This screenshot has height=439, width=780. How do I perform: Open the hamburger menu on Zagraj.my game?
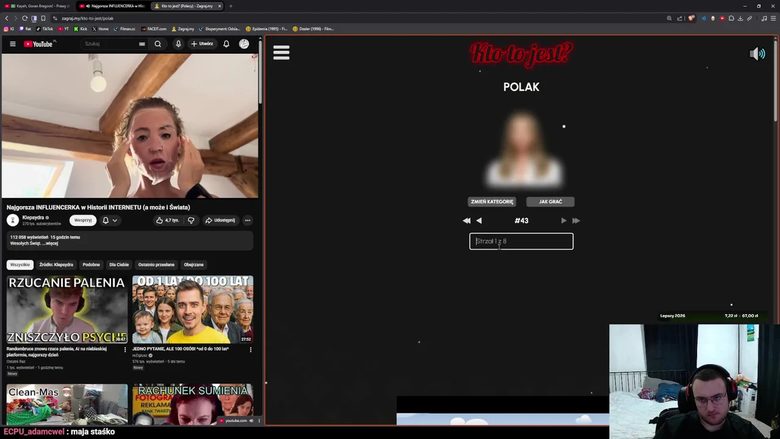pyautogui.click(x=281, y=52)
